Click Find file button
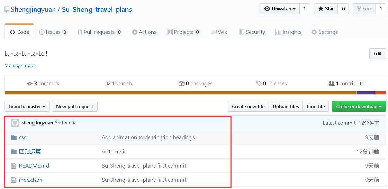The image size is (388, 189). coord(316,106)
